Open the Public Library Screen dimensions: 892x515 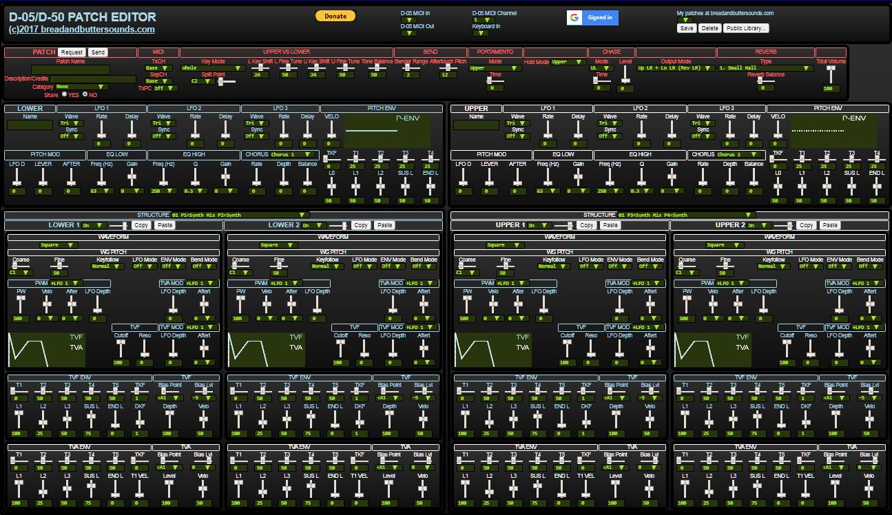(746, 28)
